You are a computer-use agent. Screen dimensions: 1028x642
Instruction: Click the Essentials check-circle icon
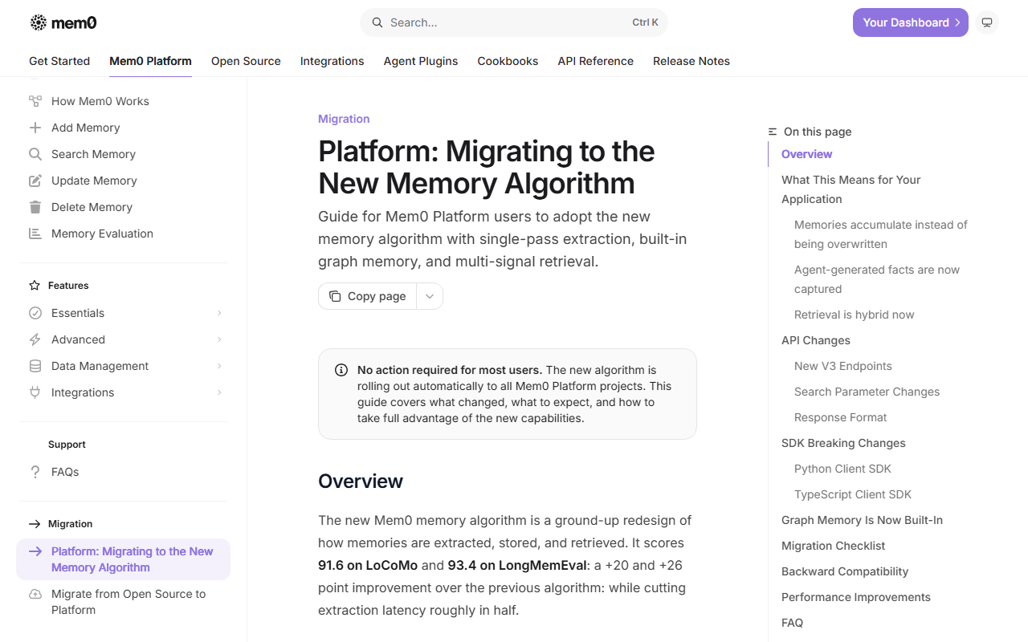pos(35,313)
